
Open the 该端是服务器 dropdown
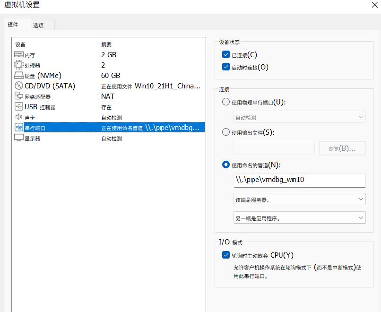click(299, 199)
